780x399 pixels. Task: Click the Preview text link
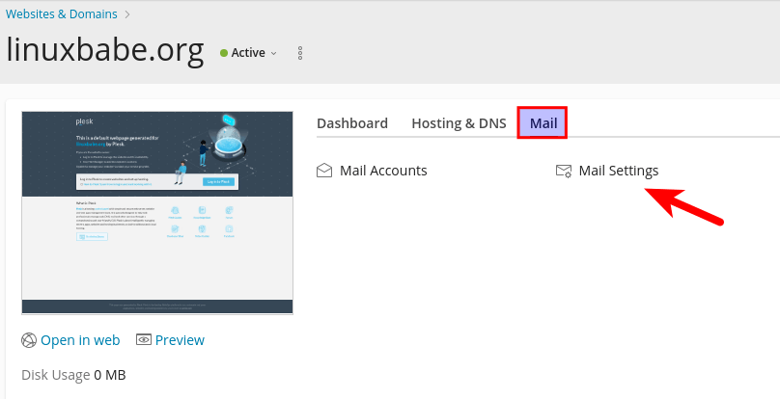tap(180, 340)
